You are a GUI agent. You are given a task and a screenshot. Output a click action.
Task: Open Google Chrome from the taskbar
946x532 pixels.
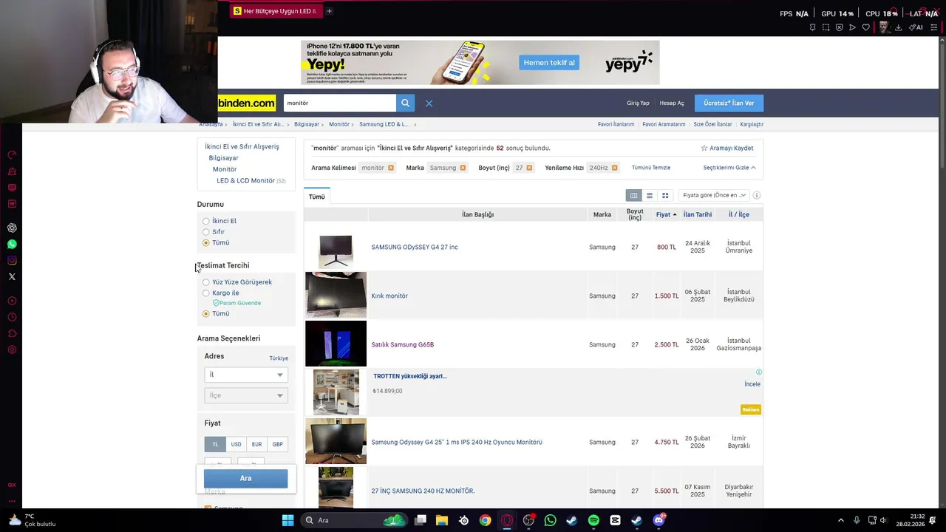[485, 520]
